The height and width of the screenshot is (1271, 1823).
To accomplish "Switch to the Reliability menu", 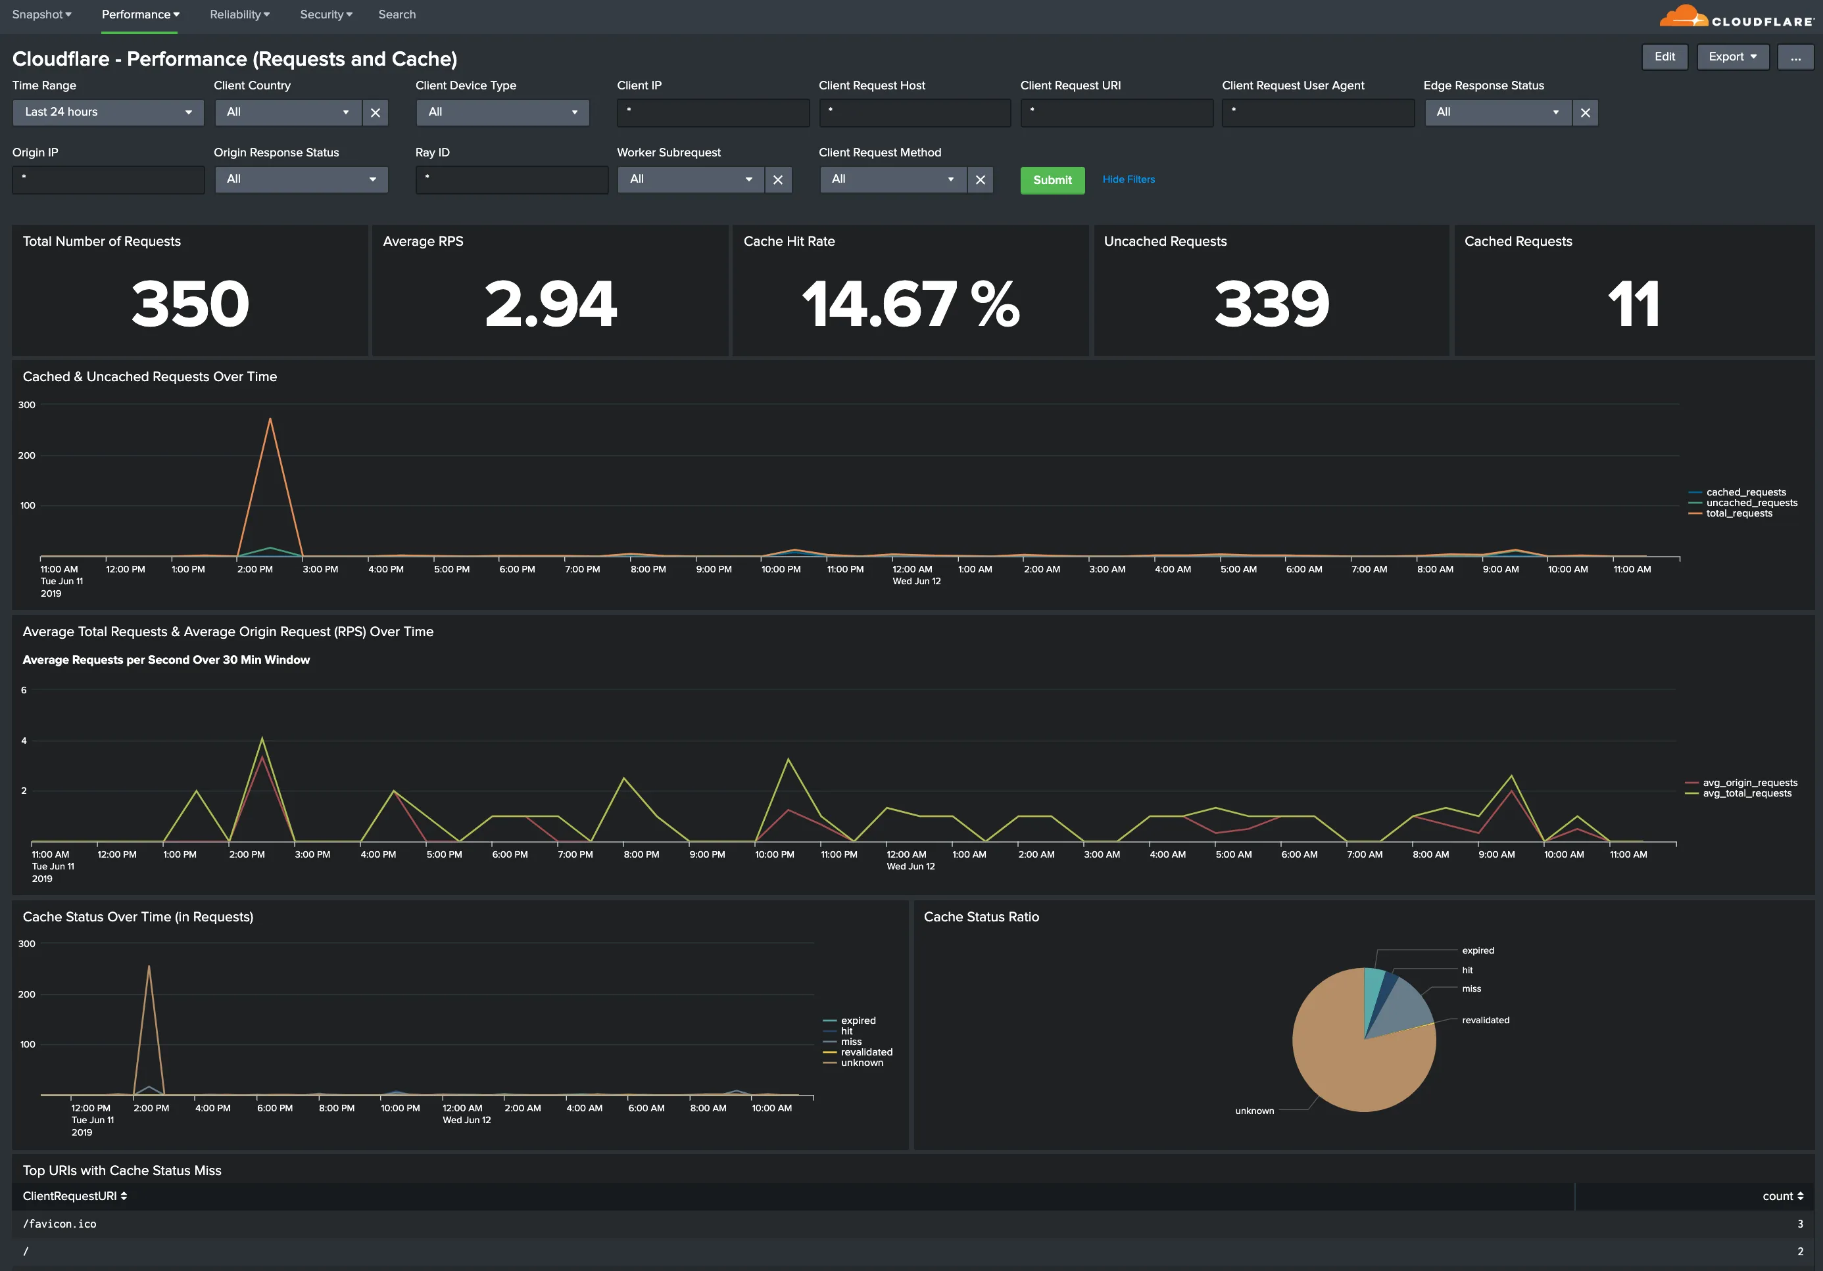I will click(x=238, y=14).
